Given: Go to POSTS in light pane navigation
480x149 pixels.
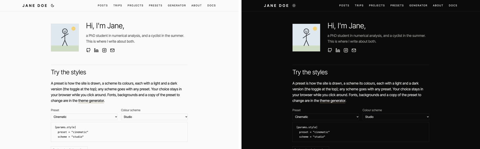Looking at the screenshot, I should tap(103, 5).
